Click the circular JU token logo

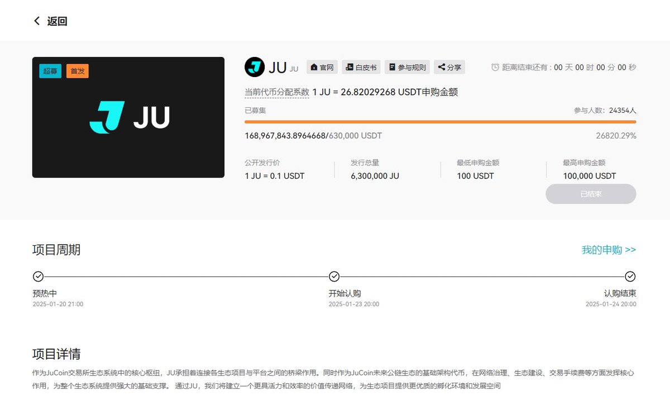pos(255,67)
